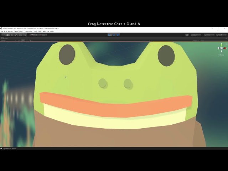Viewport: 228px width, 171px height.
Task: Select the Scene tab
Action: [x=4, y=38]
